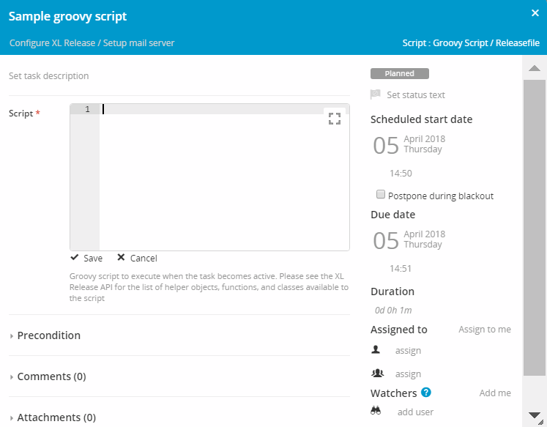This screenshot has height=427, width=547.
Task: Close the Sample groovy script dialog
Action: coord(535,13)
